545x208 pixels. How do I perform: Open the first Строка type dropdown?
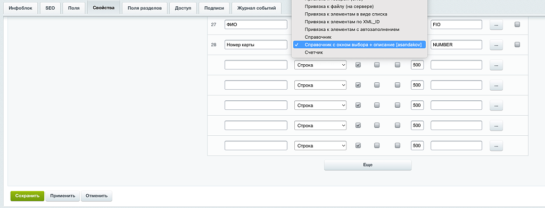click(320, 65)
